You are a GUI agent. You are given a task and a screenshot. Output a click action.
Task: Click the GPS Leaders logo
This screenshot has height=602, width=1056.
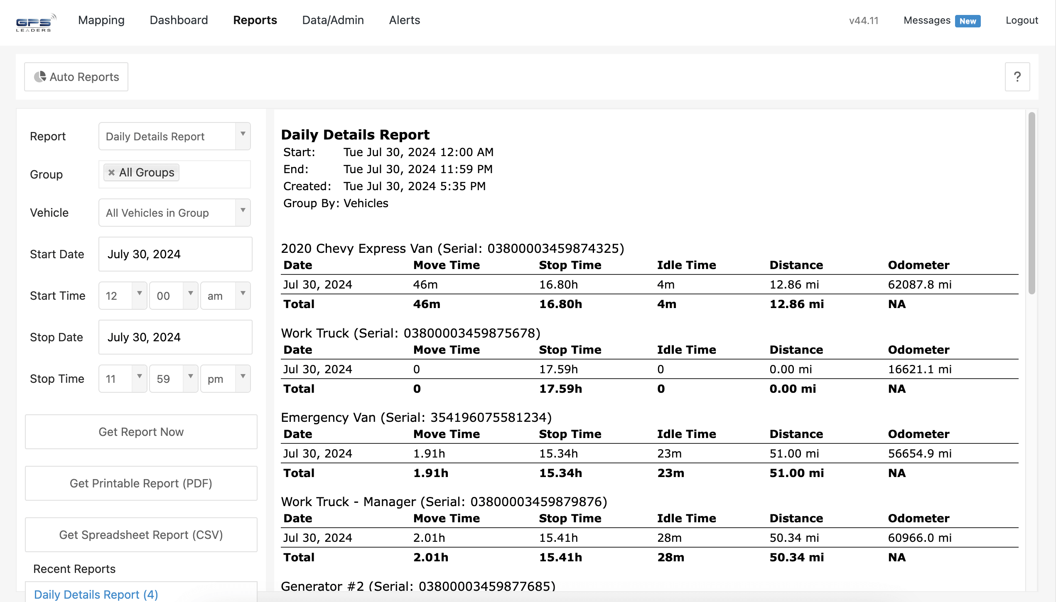point(35,22)
